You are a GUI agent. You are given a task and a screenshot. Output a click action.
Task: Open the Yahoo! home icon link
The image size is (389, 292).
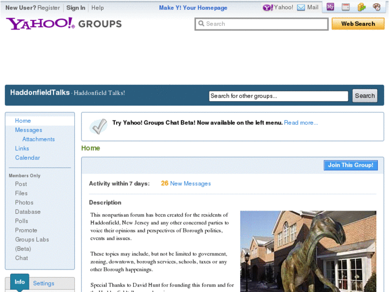tap(268, 8)
